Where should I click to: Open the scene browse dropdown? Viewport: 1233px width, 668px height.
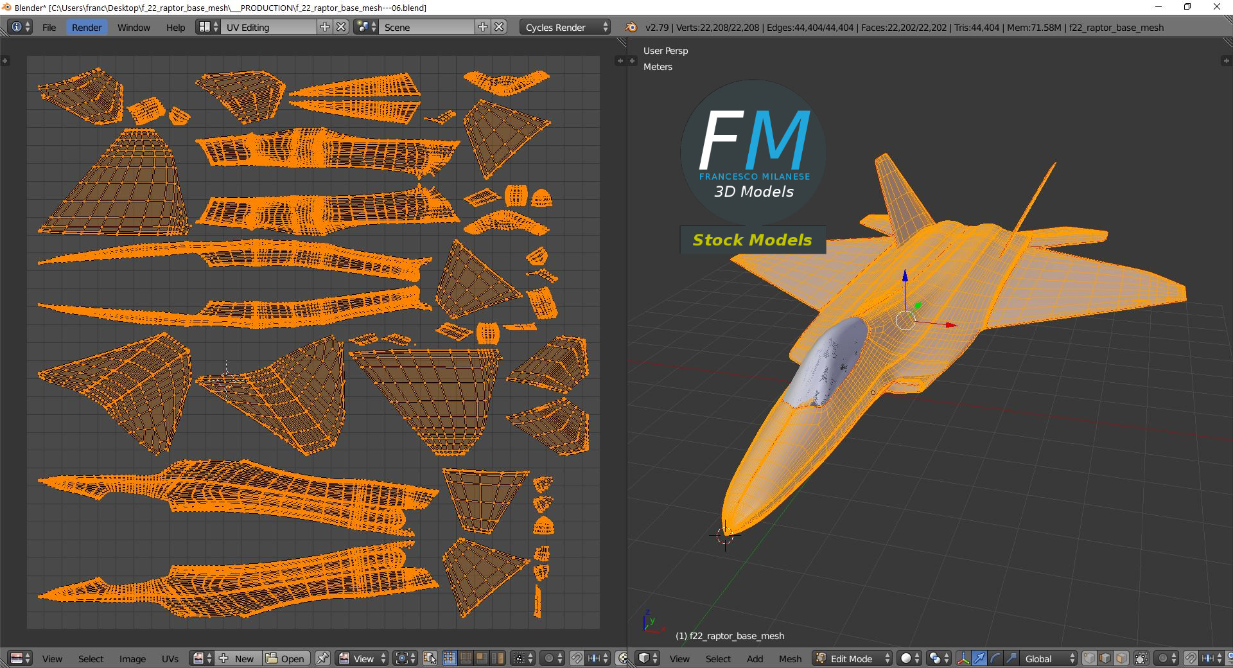click(x=366, y=27)
